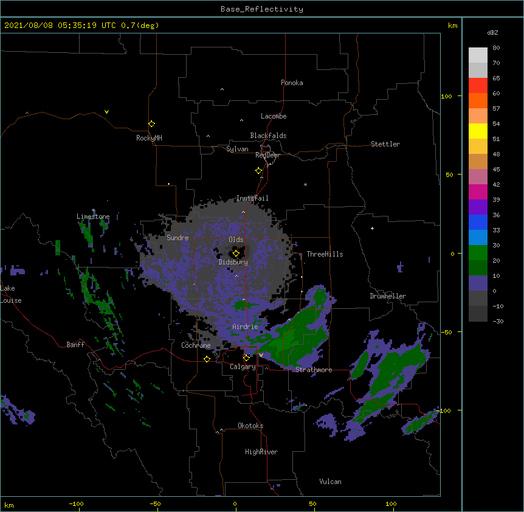Click the 80 value in dBZ legend
Screen dimensions: 524x512
[496, 48]
